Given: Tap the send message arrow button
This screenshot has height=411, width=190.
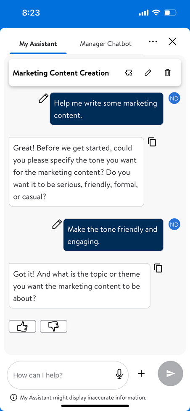Looking at the screenshot, I should tap(171, 374).
